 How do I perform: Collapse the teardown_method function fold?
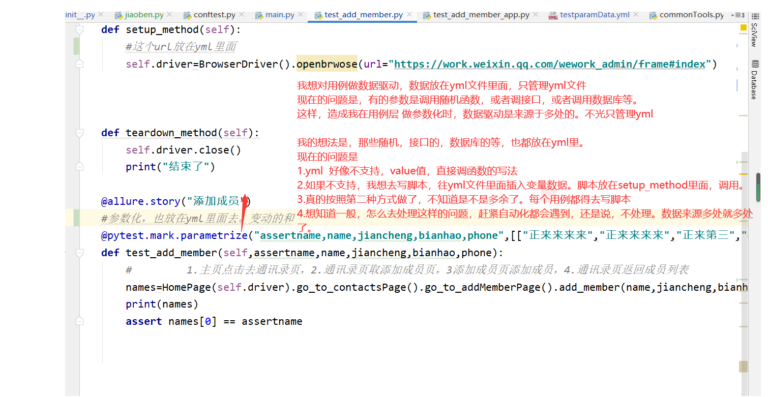point(79,133)
